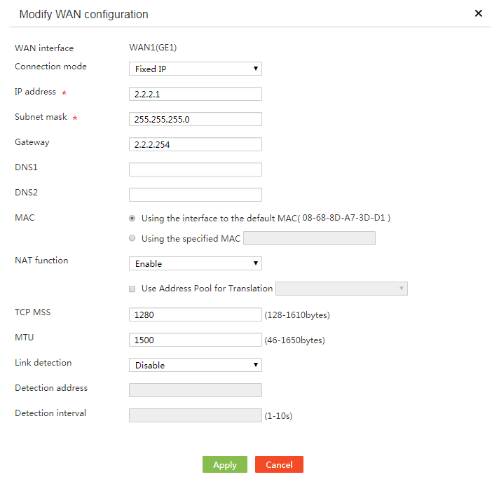Select Using the specified MAC radio

coord(132,238)
